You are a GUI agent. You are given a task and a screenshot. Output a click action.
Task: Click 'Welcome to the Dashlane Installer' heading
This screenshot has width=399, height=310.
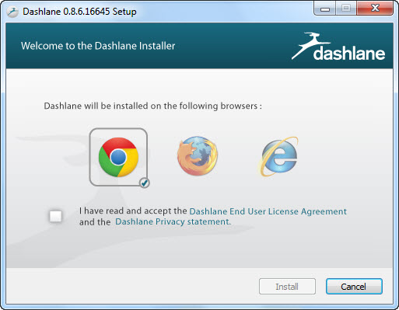(x=98, y=46)
